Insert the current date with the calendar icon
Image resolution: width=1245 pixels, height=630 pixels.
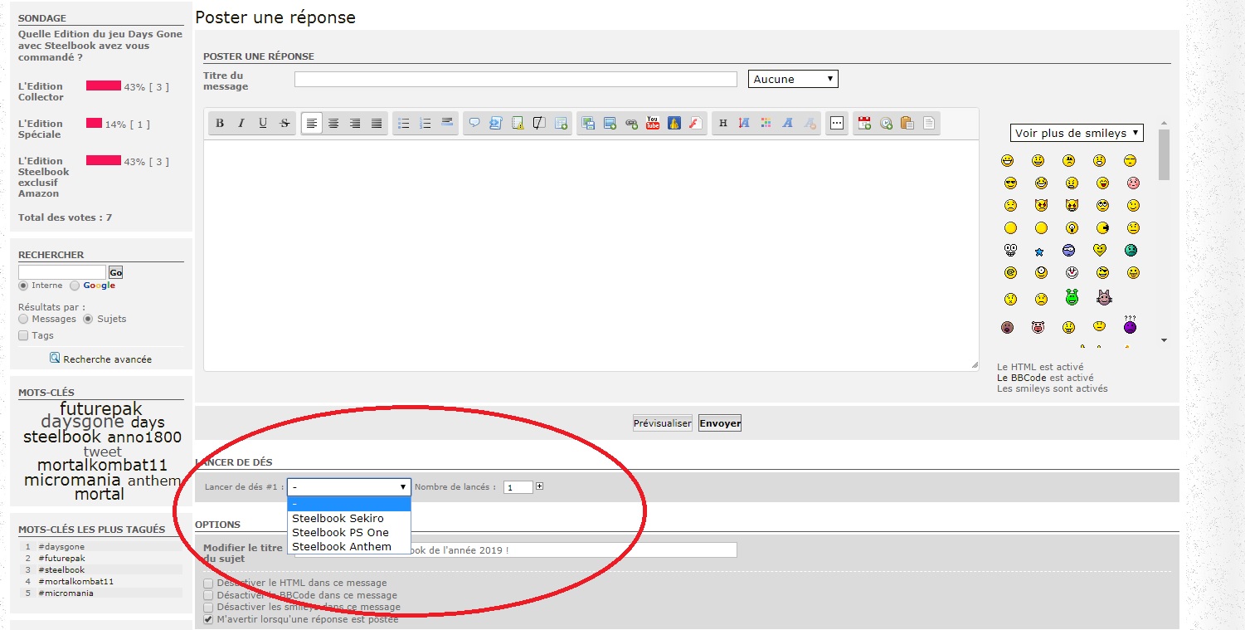pos(864,123)
